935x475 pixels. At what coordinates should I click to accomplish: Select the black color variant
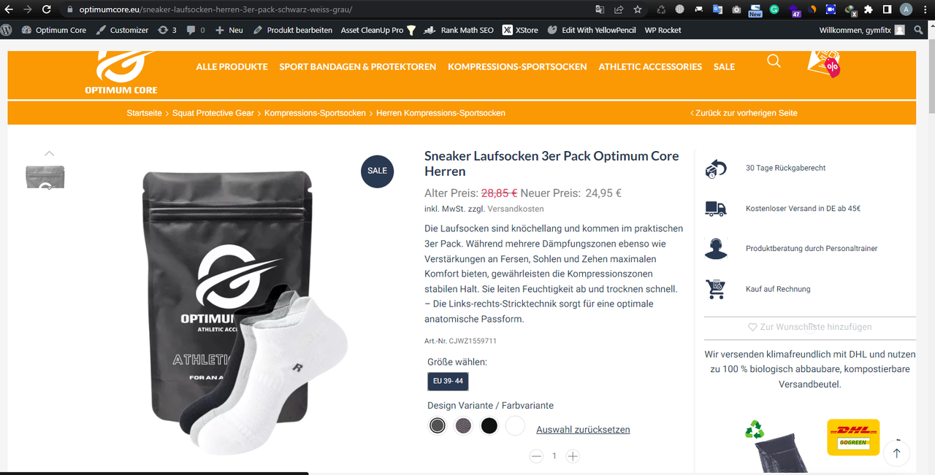(x=489, y=425)
